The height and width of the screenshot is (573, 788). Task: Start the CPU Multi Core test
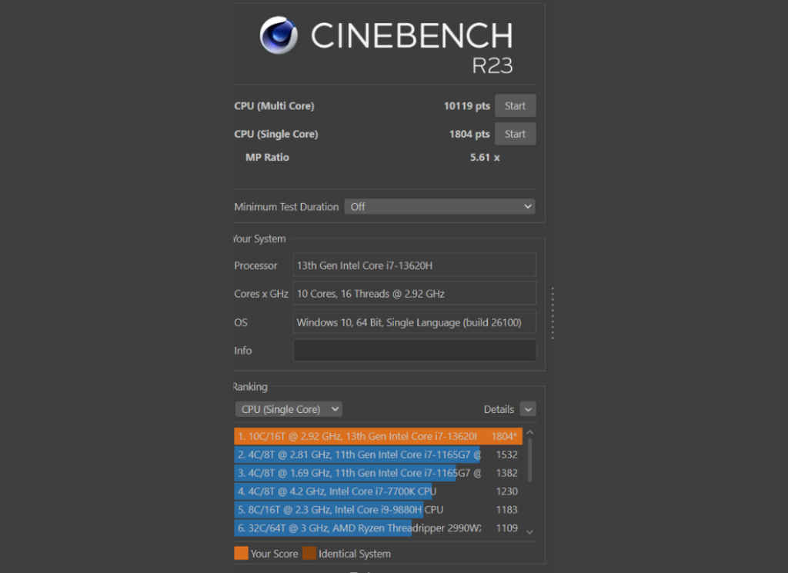coord(515,106)
